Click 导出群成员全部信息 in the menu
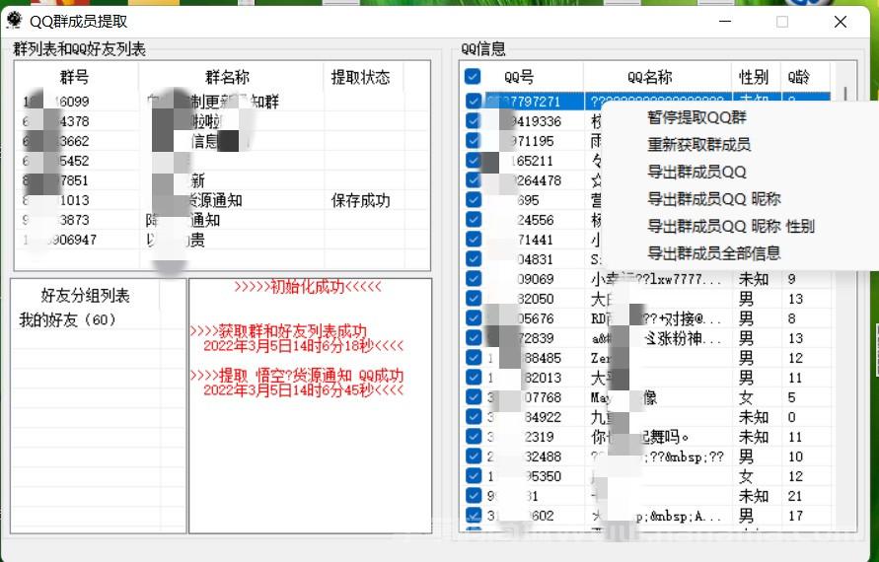 pos(714,252)
